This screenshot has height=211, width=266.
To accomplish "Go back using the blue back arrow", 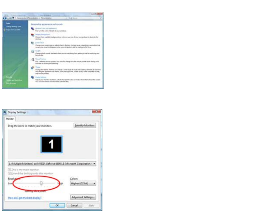I will coord(5,18).
